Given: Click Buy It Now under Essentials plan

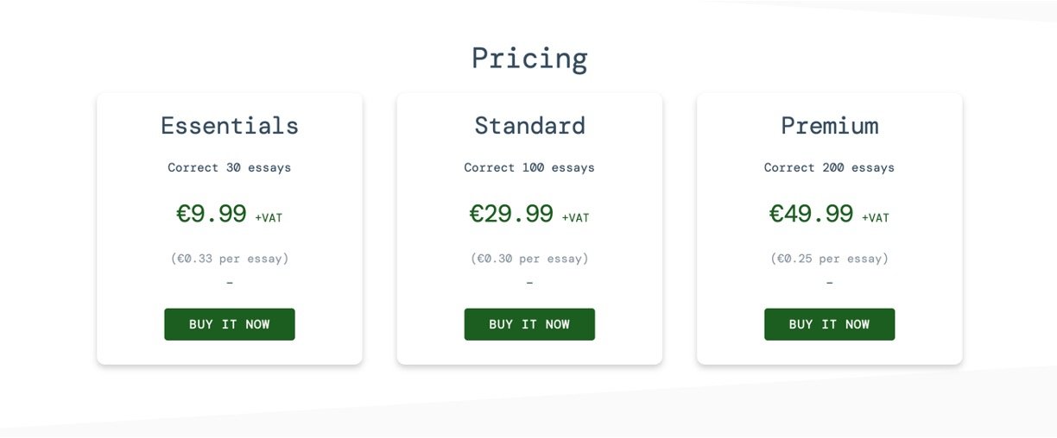Looking at the screenshot, I should 230,324.
